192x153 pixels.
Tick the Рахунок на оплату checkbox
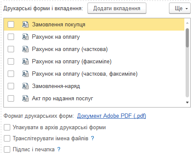click(11, 37)
